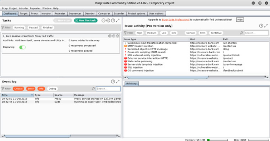Toggle the Tentative confidence filter
The height and width of the screenshot is (141, 270).
tap(216, 33)
